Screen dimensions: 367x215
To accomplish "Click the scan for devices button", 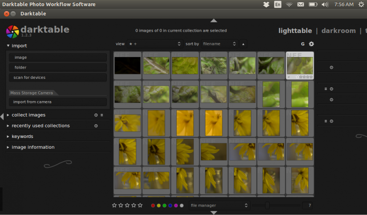I will click(x=57, y=77).
